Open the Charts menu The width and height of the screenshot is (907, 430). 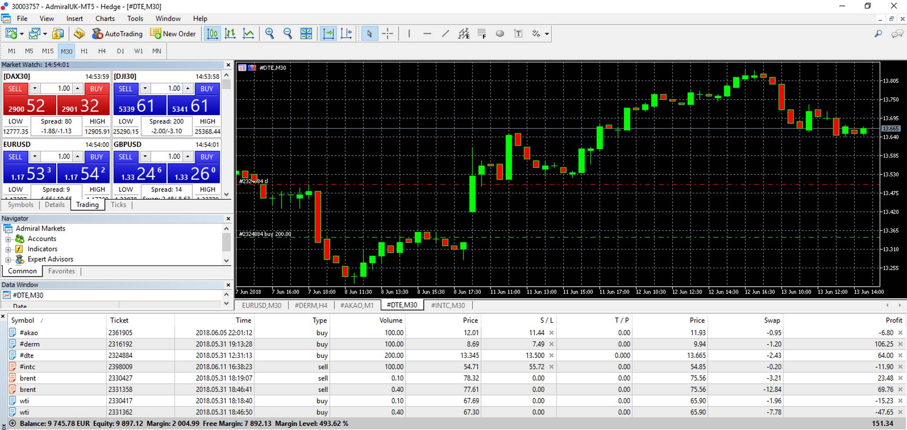coord(105,18)
